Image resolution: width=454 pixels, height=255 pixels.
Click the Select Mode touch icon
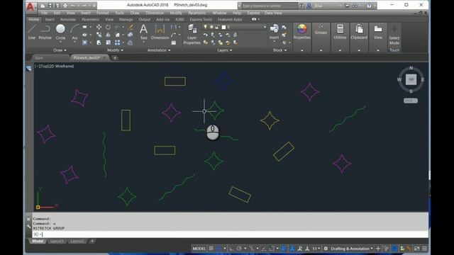coord(394,35)
